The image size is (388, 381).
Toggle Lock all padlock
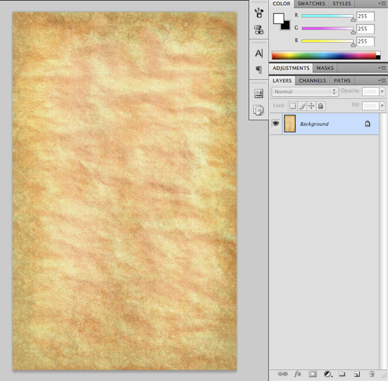pos(321,106)
